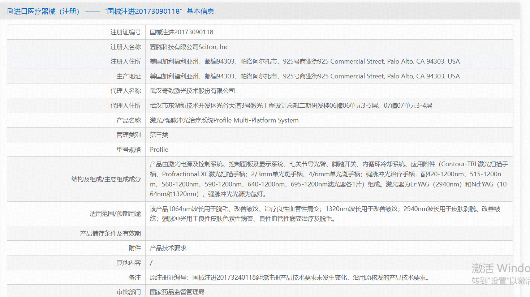This screenshot has height=297, width=530.
Task: Click the 代理人住所 address text
Action: (291, 106)
